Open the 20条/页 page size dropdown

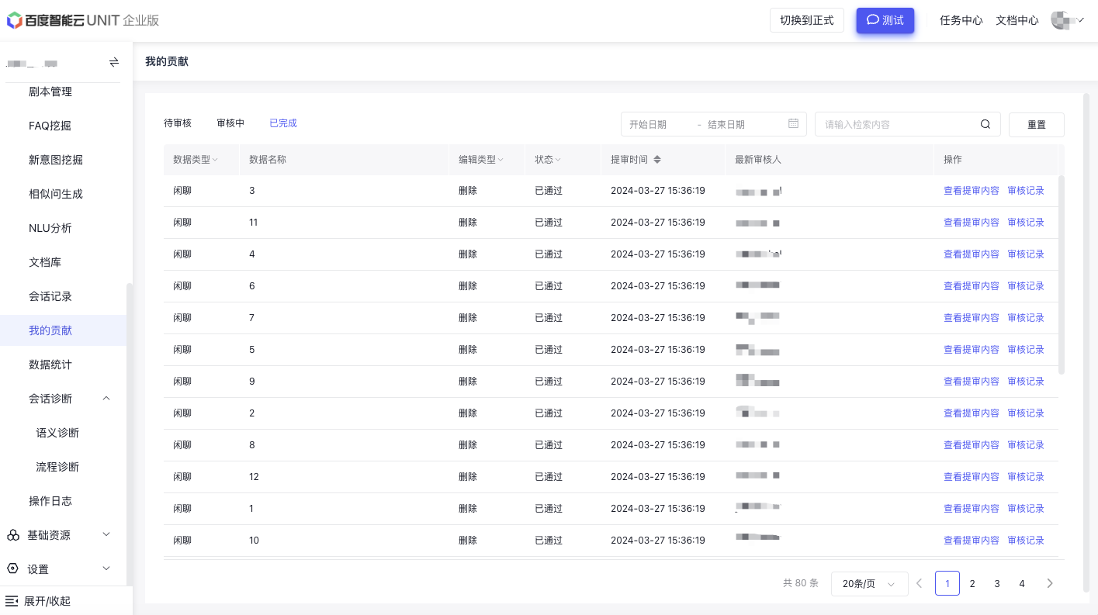coord(869,583)
